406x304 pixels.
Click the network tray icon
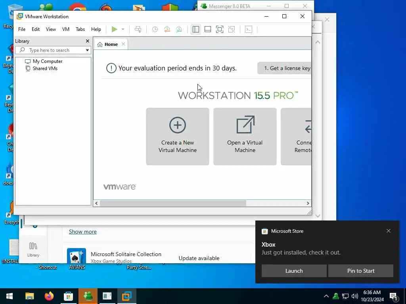tap(345, 296)
